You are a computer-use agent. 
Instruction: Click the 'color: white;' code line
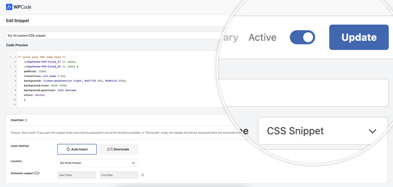click(x=35, y=95)
